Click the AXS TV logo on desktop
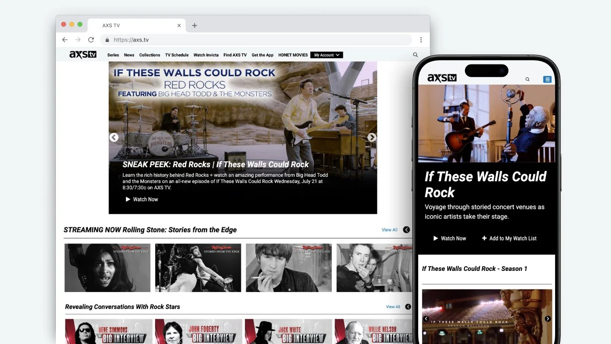Image resolution: width=611 pixels, height=344 pixels. click(82, 54)
